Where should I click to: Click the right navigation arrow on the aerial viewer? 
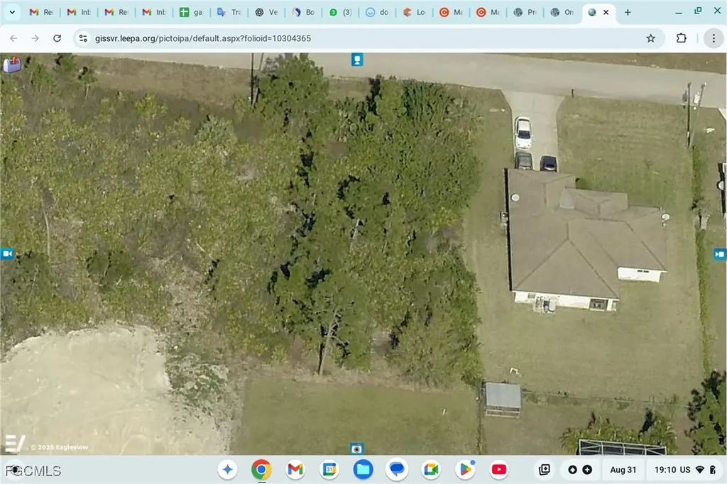(x=720, y=253)
